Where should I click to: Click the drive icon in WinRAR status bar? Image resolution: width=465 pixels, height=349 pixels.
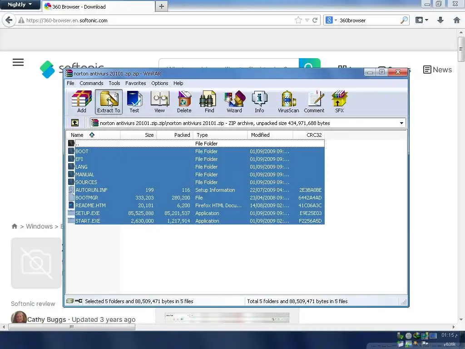click(69, 301)
